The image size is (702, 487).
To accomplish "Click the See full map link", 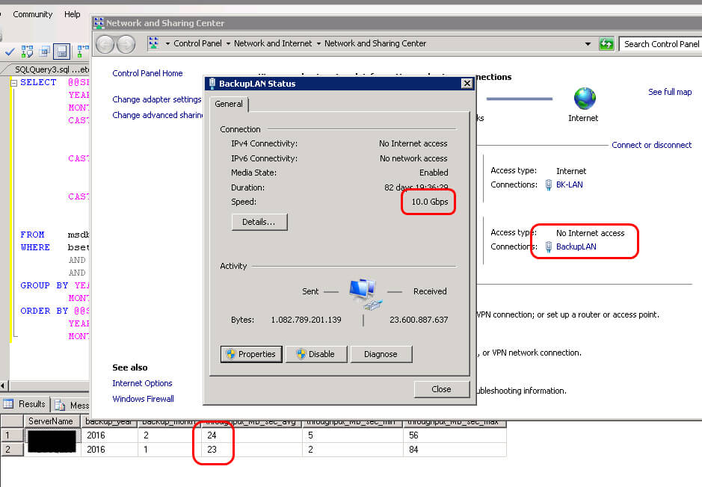I will (670, 92).
